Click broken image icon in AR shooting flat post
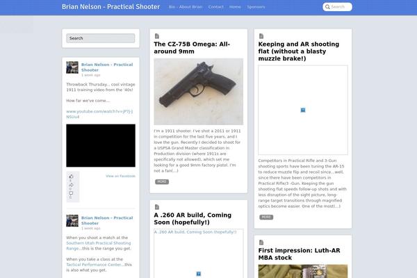This screenshot has height=278, width=417. click(x=303, y=110)
